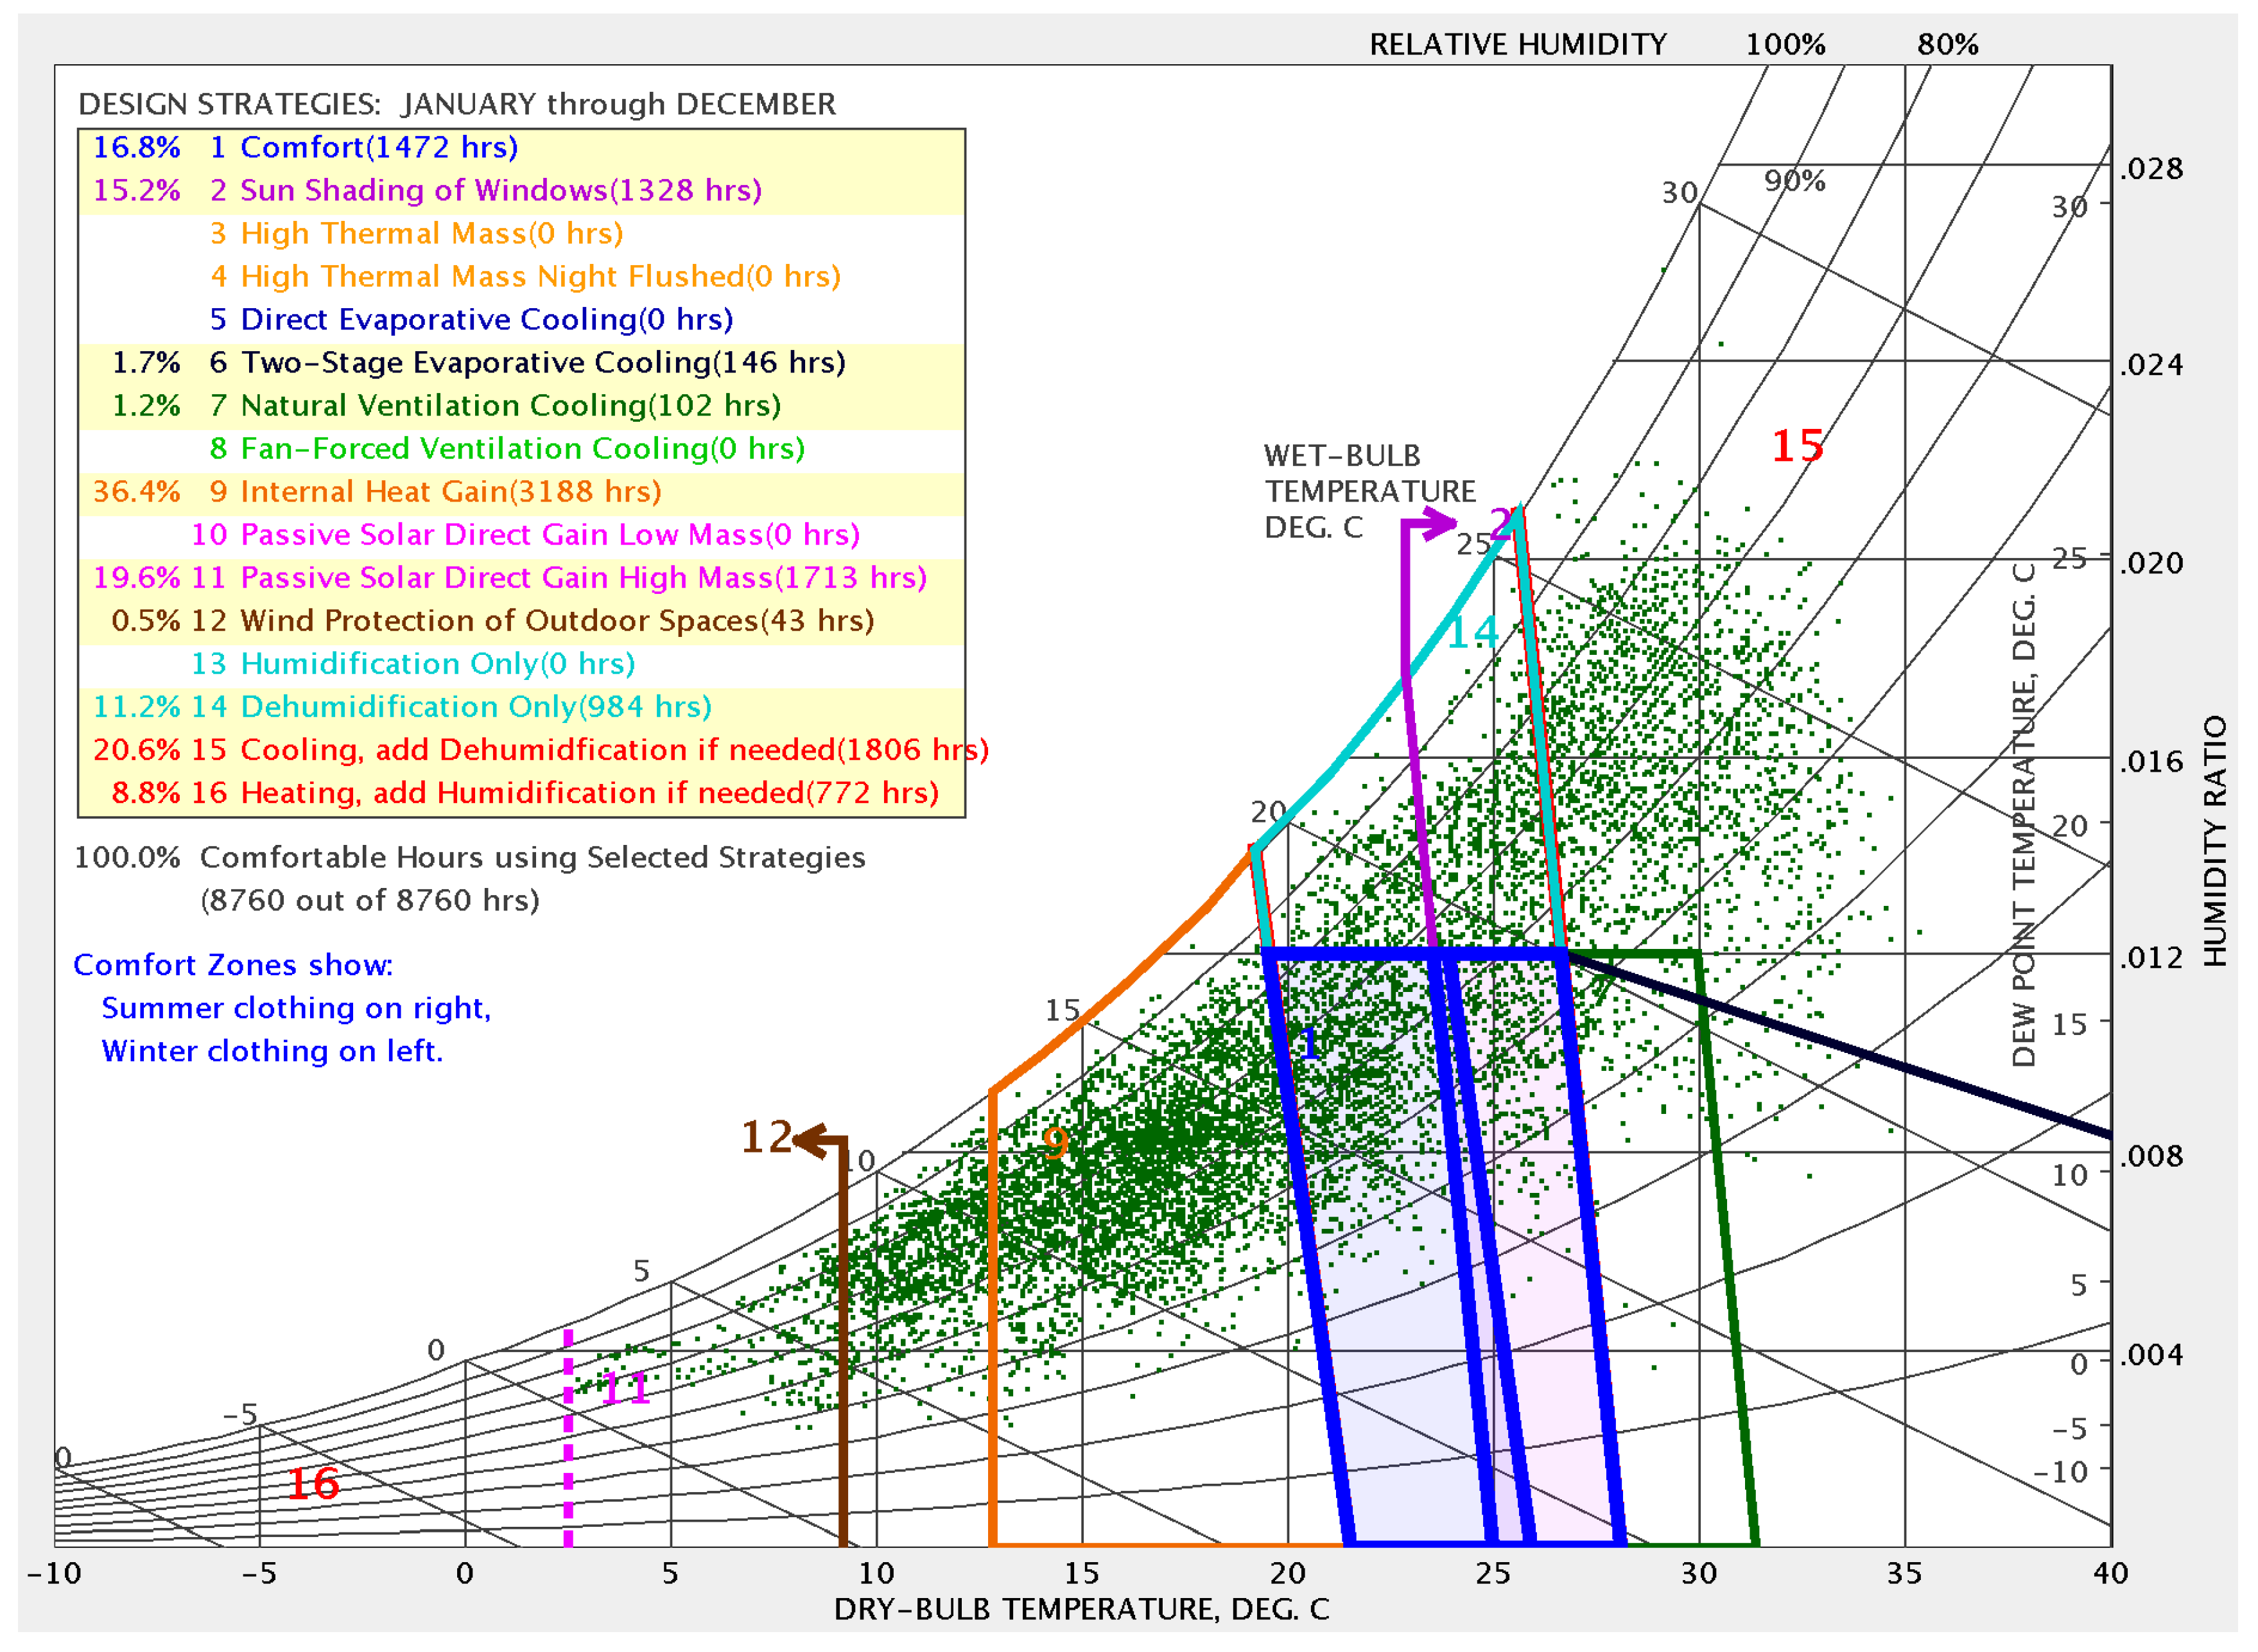
Task: Select the "1 Comfort(1472 hrs)" strategy row
Action: 521,148
